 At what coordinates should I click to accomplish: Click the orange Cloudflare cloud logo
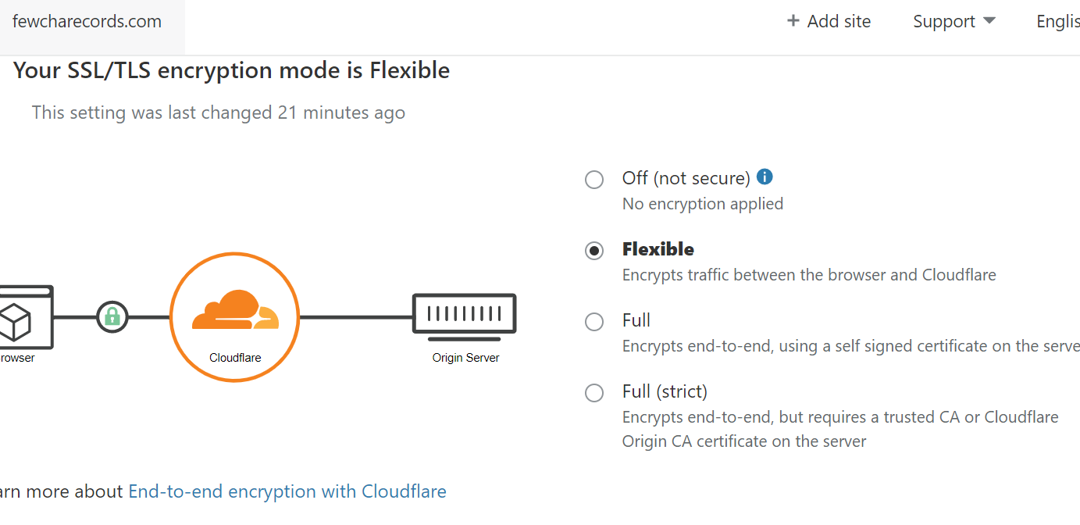(x=234, y=310)
